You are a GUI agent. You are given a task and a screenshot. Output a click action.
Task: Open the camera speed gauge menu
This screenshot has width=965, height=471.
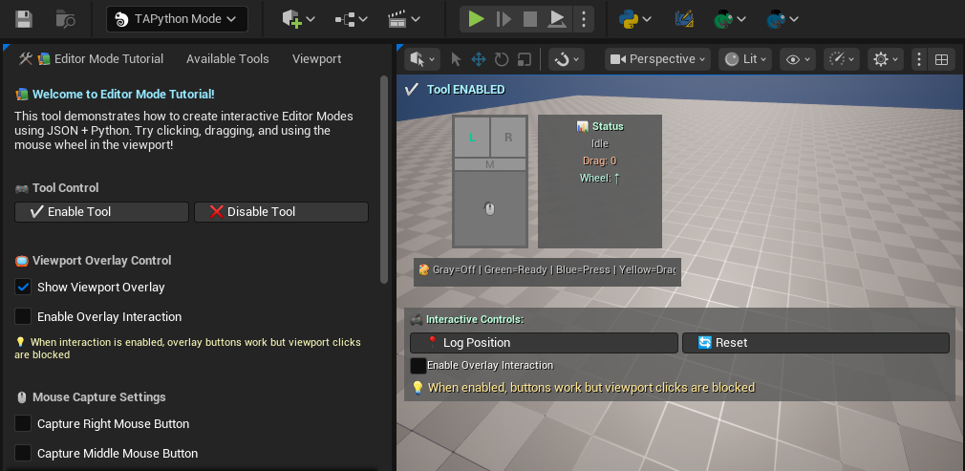click(842, 59)
